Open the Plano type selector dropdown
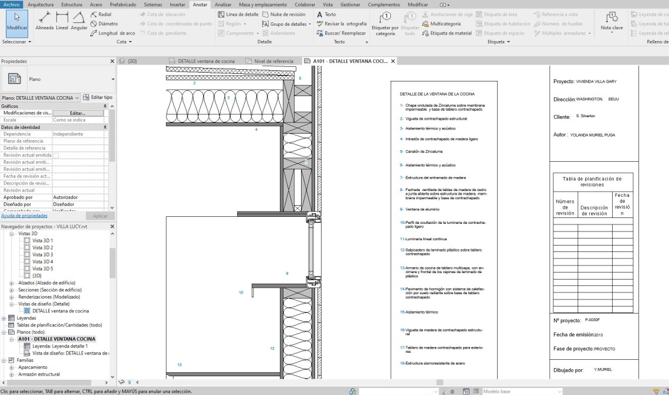The image size is (669, 395). (x=113, y=79)
